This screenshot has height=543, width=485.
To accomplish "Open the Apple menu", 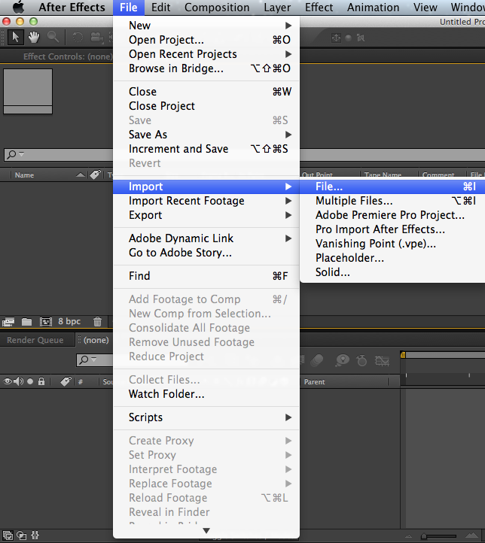I will pyautogui.click(x=18, y=8).
